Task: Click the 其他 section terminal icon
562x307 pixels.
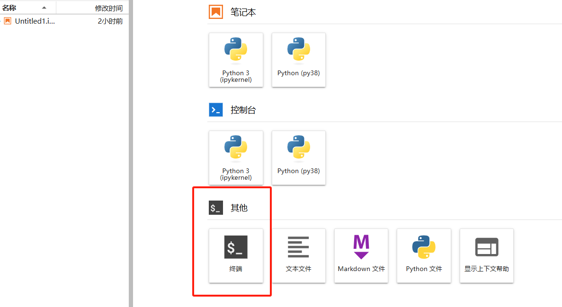Action: coord(216,208)
